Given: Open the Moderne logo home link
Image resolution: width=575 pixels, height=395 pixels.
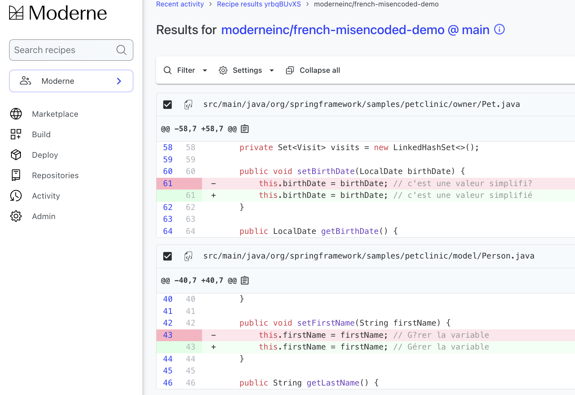Looking at the screenshot, I should (x=58, y=13).
